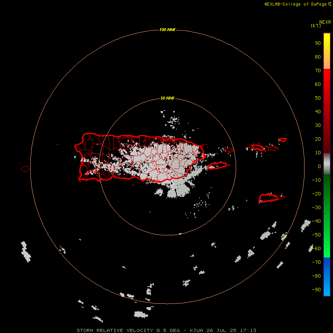Click the 30 value on the velocity scale
The height and width of the screenshot is (333, 333).
(x=318, y=125)
